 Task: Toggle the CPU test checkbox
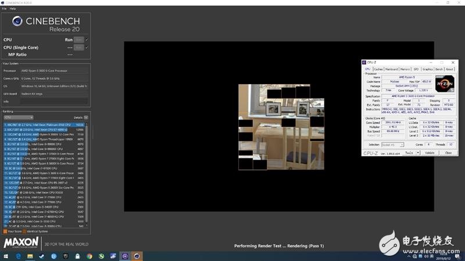87,40
